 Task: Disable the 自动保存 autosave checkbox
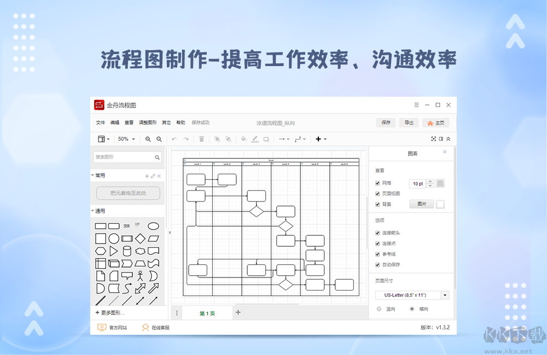pos(377,265)
